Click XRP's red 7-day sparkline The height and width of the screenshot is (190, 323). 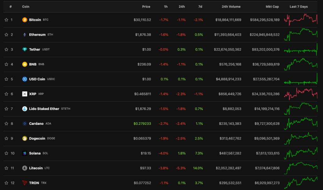301,94
